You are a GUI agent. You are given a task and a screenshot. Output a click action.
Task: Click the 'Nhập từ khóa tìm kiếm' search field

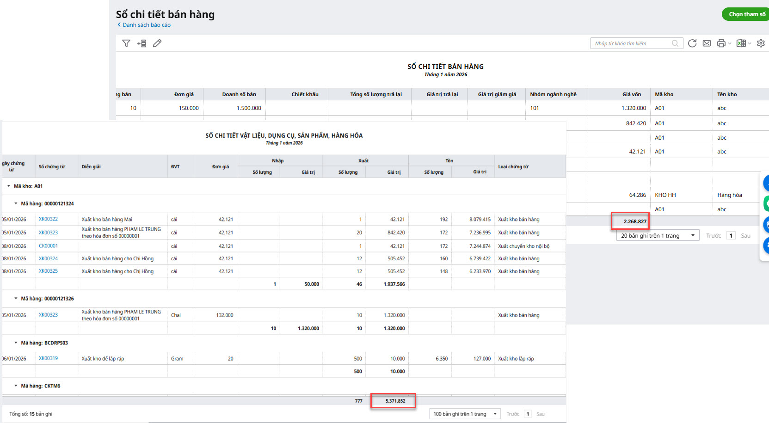point(631,43)
